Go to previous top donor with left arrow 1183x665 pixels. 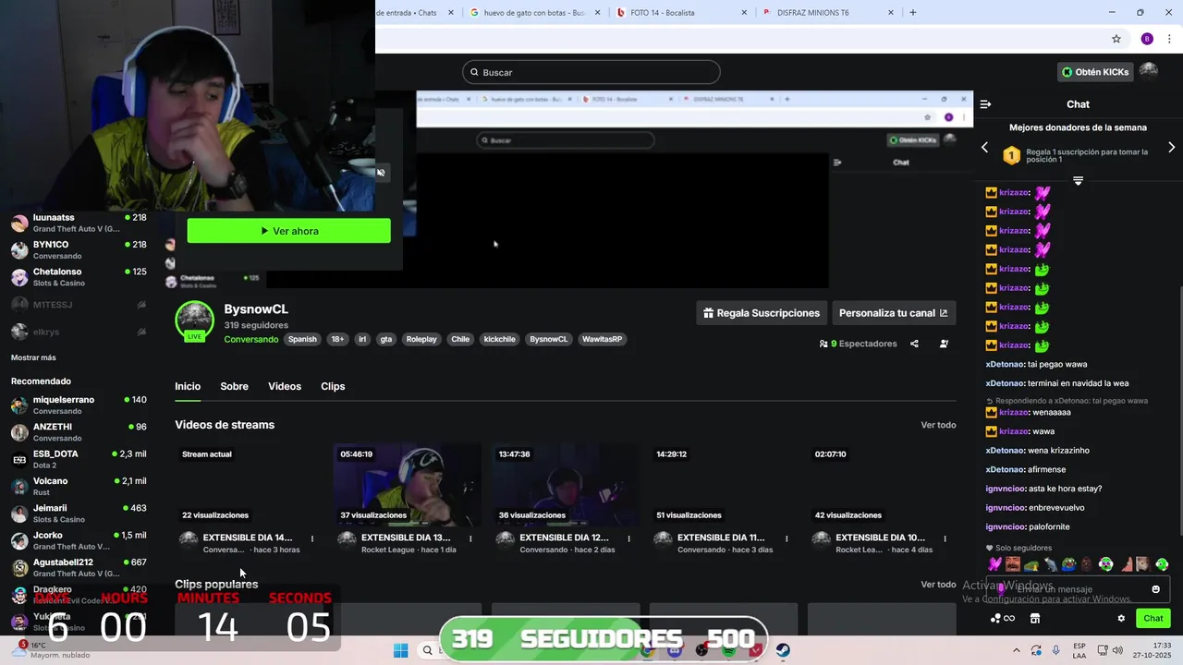984,148
